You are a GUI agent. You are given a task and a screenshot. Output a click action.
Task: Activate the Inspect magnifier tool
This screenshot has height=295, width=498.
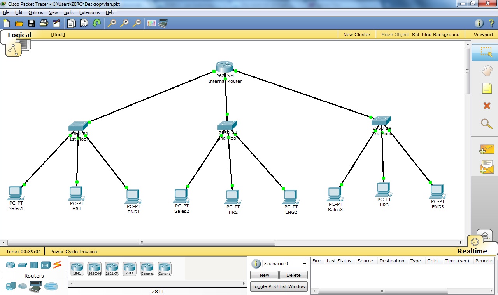tap(486, 124)
